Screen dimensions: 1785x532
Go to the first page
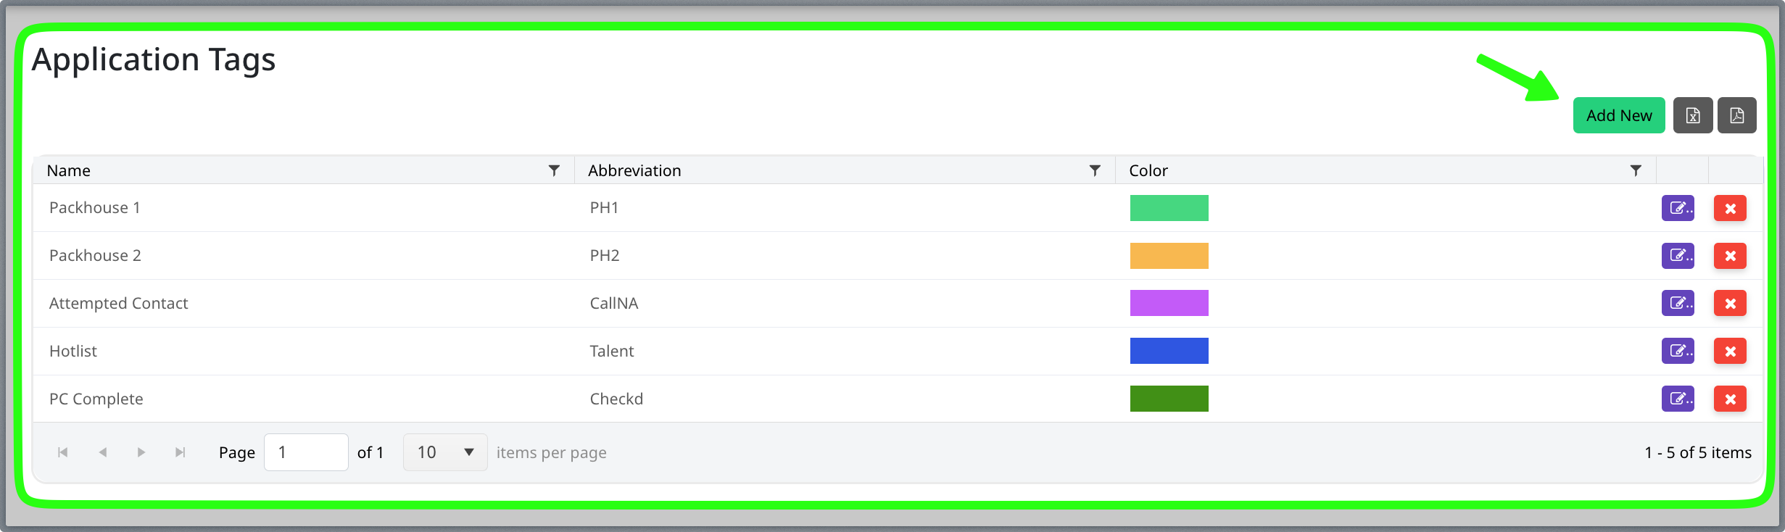63,452
